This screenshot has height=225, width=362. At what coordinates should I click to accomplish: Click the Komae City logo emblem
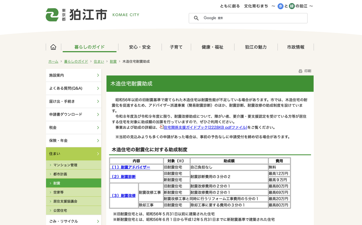coord(52,15)
